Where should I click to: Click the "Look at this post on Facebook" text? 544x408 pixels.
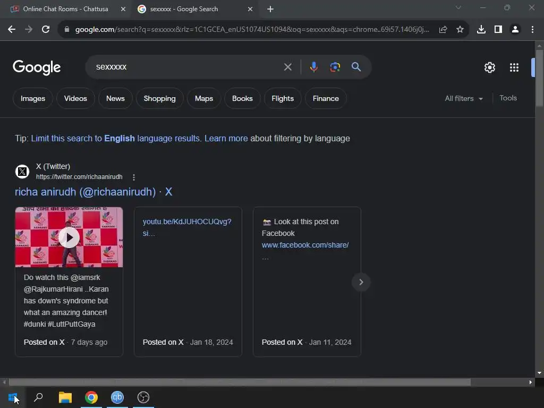301,227
